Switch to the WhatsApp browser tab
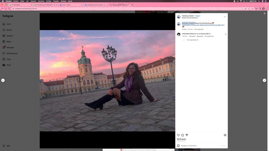The image size is (269, 151). point(20,5)
